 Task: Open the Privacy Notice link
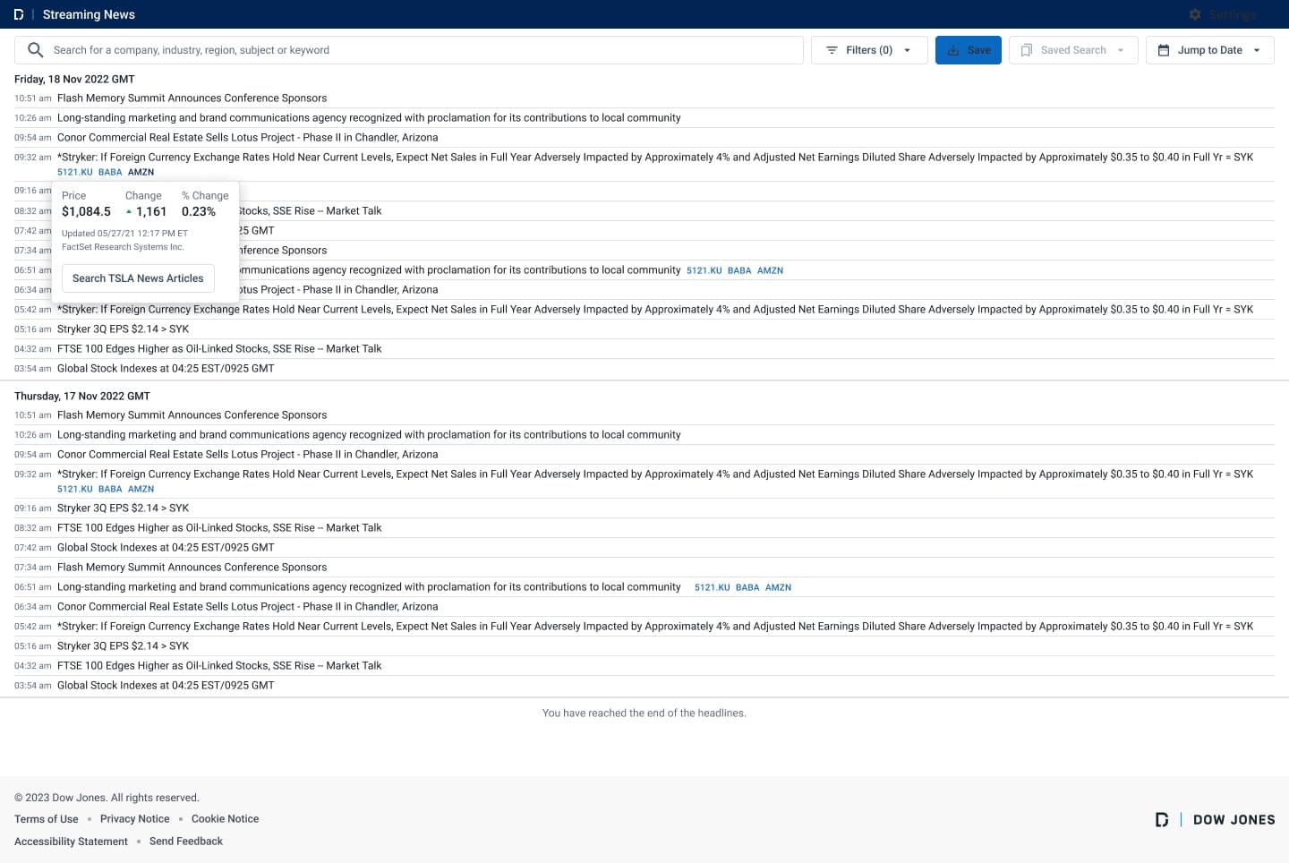coord(135,819)
